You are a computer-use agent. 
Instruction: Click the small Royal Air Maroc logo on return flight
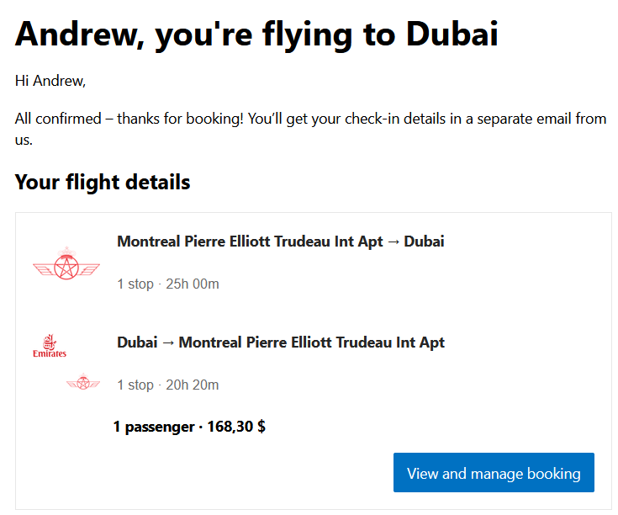pyautogui.click(x=83, y=381)
